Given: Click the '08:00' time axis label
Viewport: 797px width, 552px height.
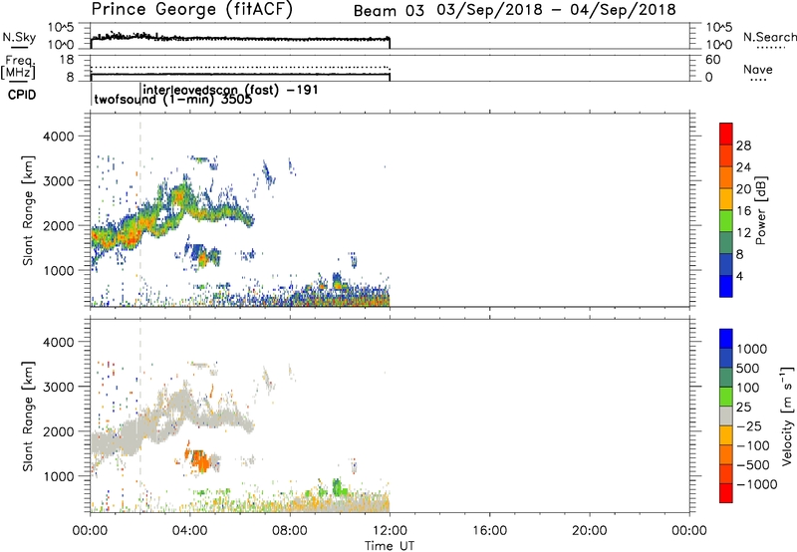Looking at the screenshot, I should point(290,531).
